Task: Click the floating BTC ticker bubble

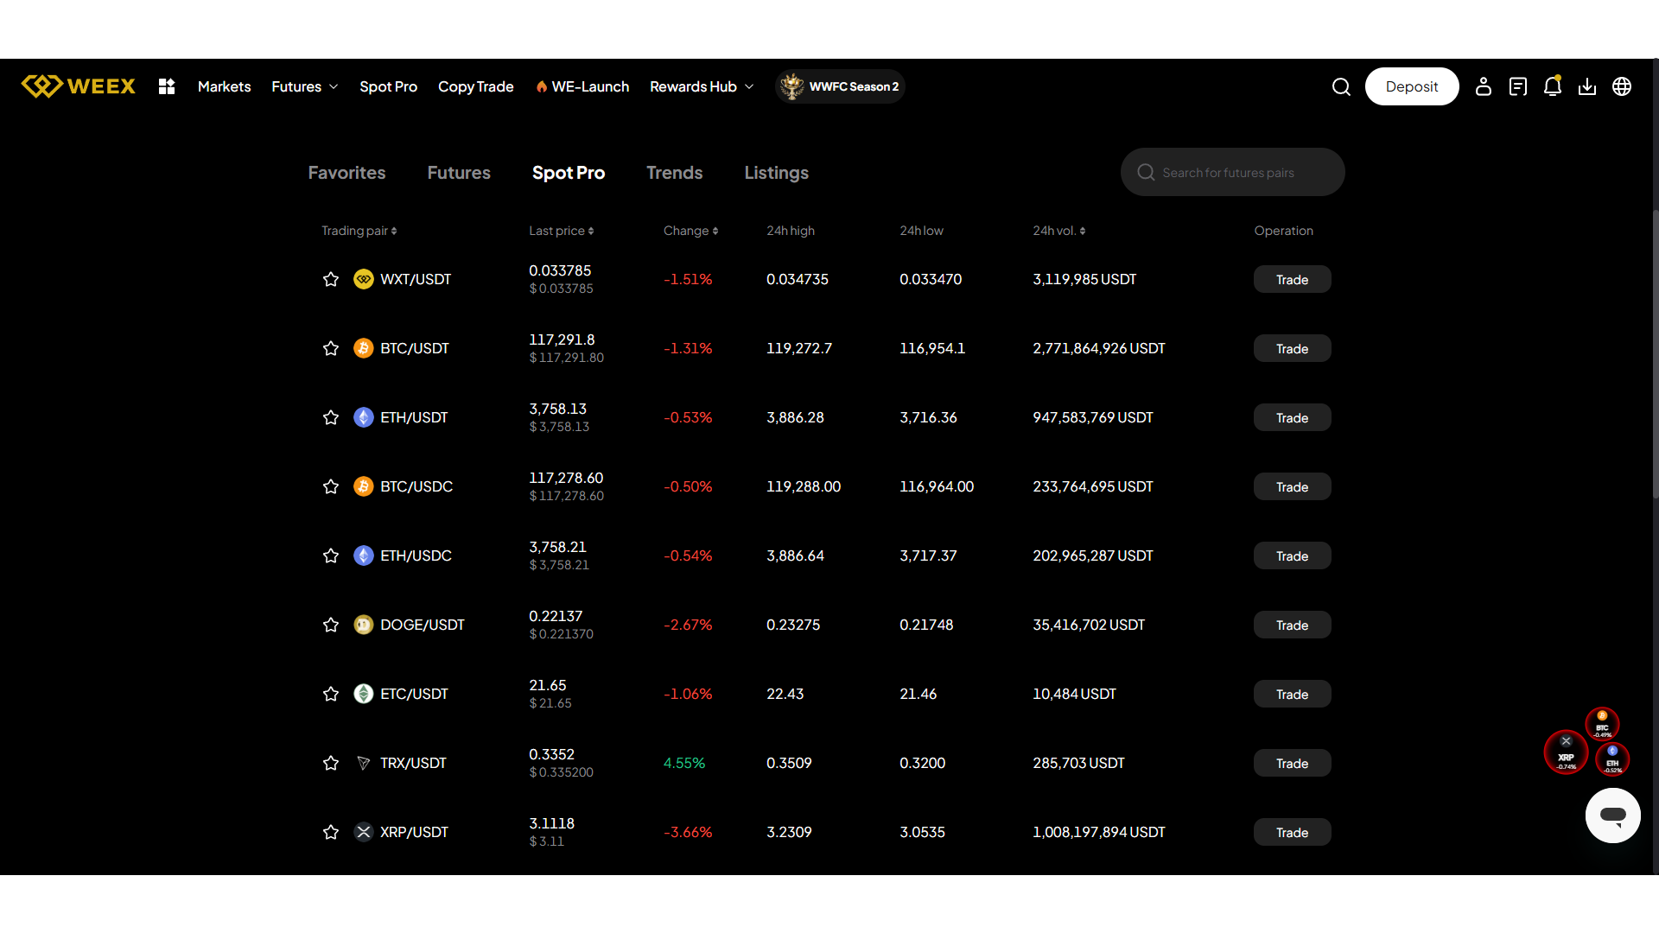Action: click(x=1602, y=724)
